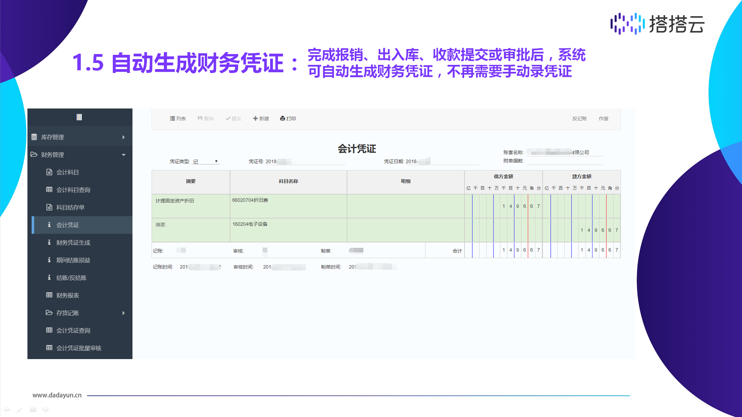Click the 反记账 button

[x=579, y=119]
